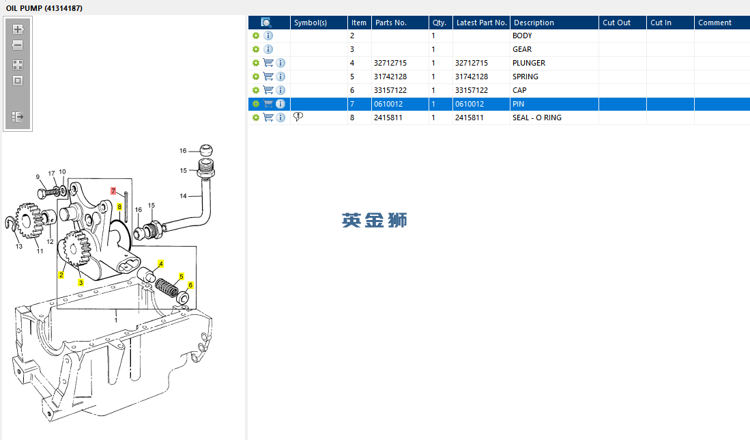This screenshot has width=750, height=440.
Task: Zoom out of the parts diagram
Action: [x=18, y=46]
